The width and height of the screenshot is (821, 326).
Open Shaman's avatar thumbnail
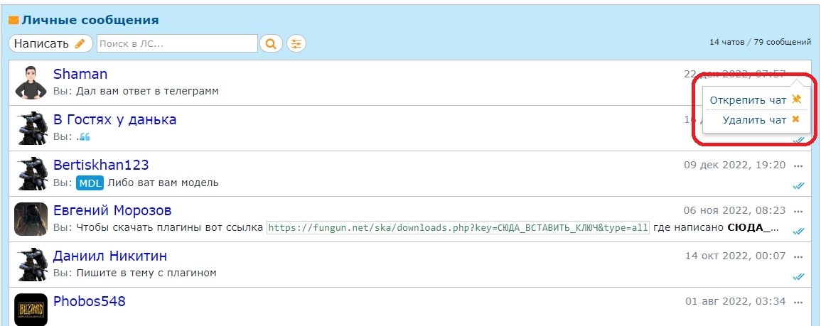pos(31,82)
